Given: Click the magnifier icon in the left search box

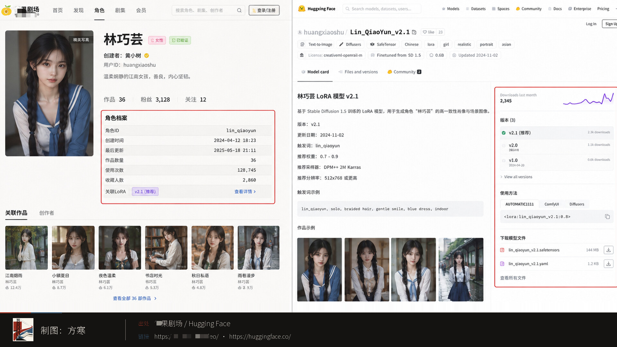Looking at the screenshot, I should (x=239, y=10).
